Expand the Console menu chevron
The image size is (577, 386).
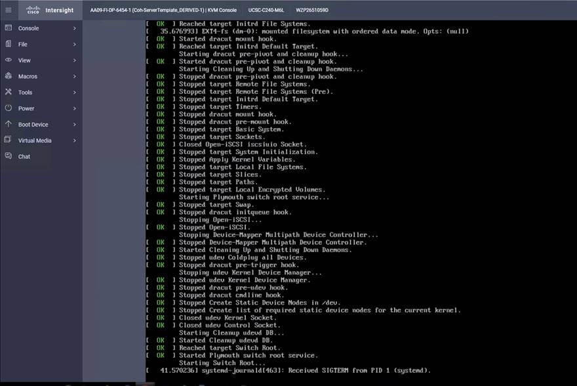[75, 28]
